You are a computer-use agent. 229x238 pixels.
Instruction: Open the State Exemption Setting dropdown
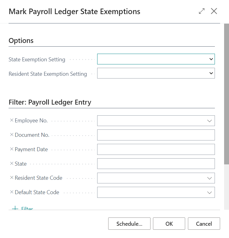click(x=156, y=59)
